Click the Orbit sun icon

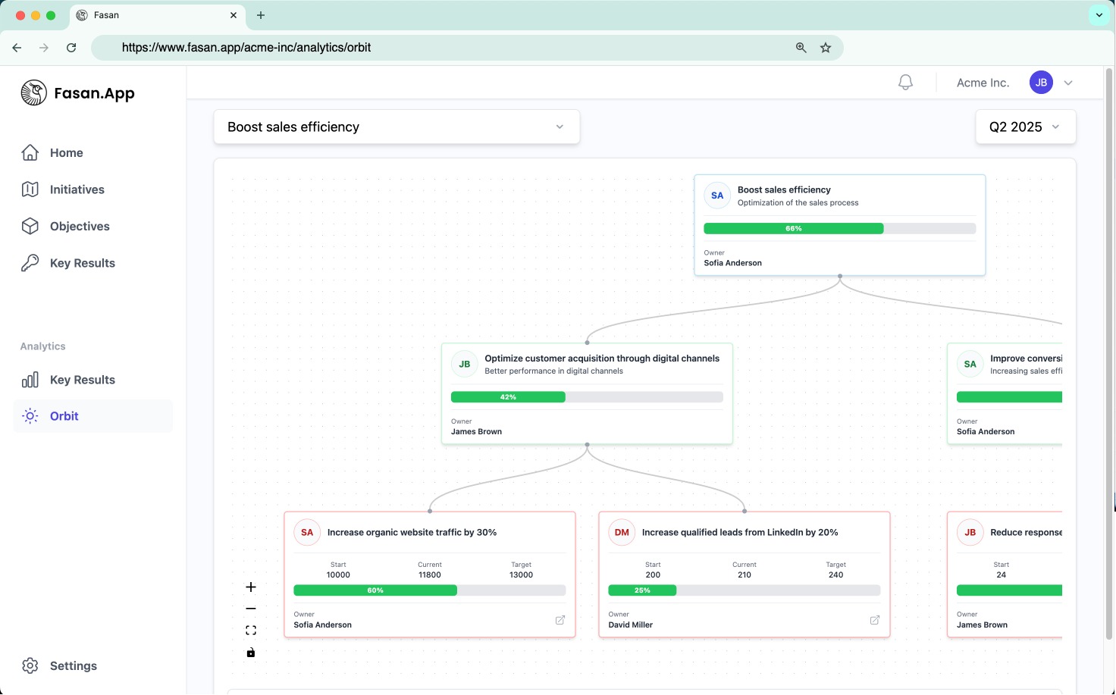tap(30, 416)
